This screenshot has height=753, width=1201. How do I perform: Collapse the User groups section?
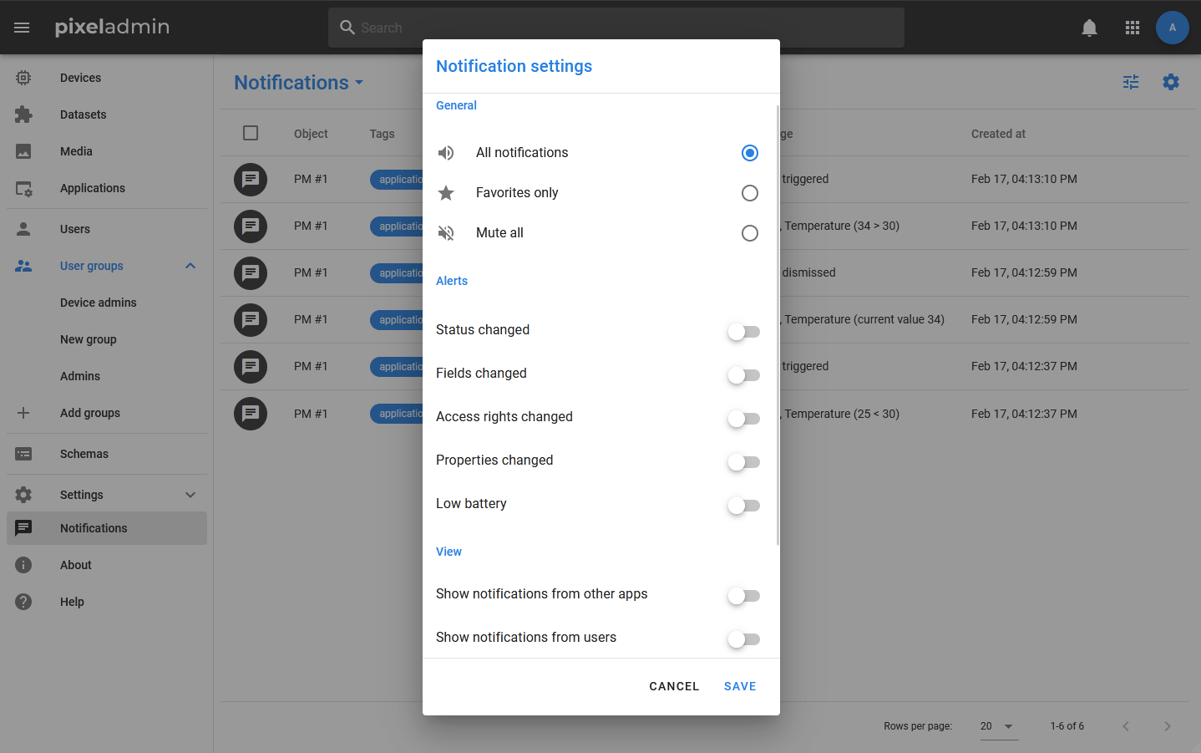coord(190,266)
